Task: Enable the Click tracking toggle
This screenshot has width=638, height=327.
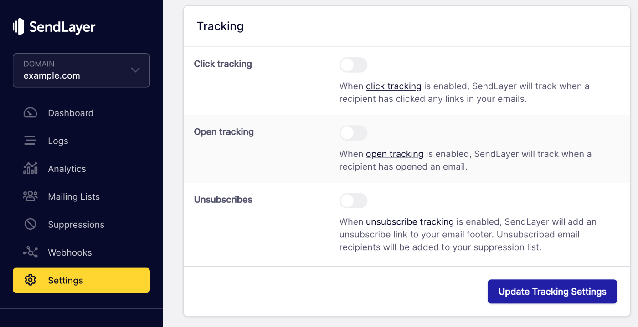Action: click(353, 65)
